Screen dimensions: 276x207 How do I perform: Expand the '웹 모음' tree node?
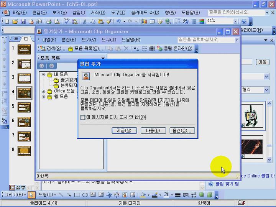(43, 97)
